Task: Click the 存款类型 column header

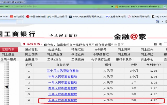Action: (x=63, y=65)
